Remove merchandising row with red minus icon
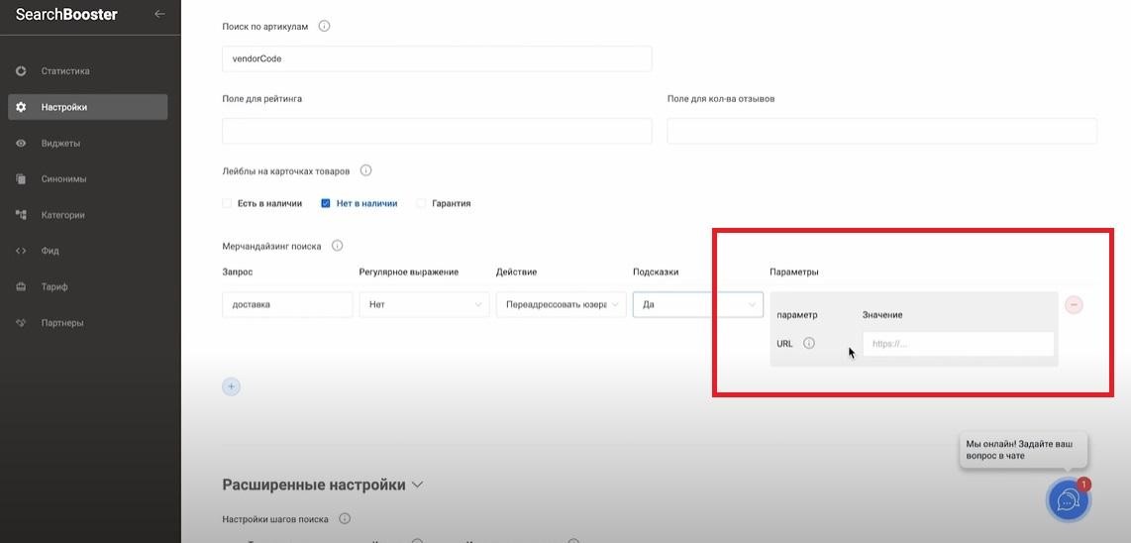Screen dimensions: 1131x543 point(1074,304)
